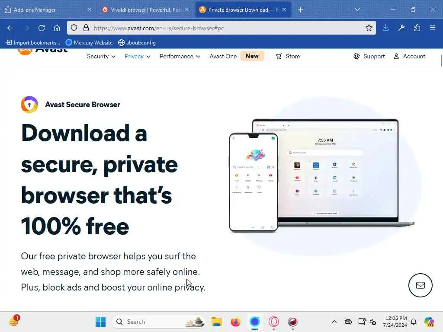Screen dimensions: 443x332
Task: Open File Explorer from the taskbar
Action: point(217,322)
